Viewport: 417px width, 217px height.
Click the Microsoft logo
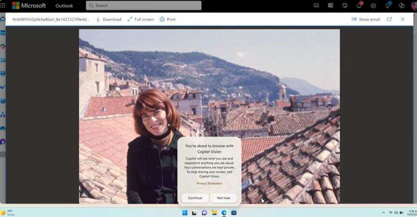click(29, 6)
